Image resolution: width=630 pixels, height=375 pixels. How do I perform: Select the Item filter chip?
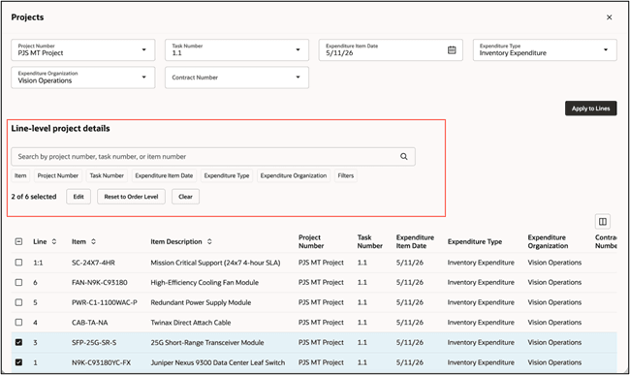[20, 175]
